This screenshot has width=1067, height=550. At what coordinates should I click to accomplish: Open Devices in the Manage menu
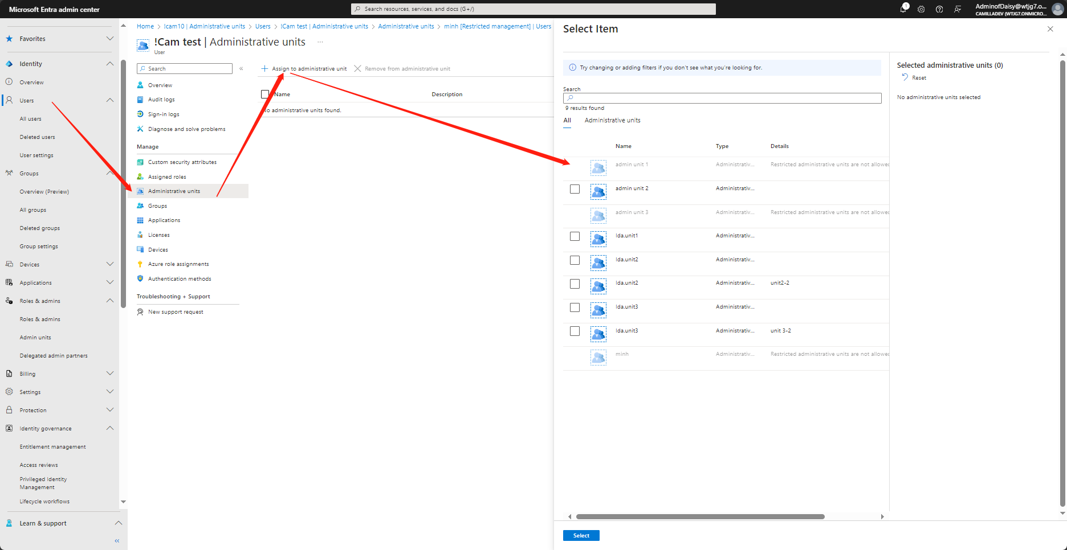click(x=157, y=249)
